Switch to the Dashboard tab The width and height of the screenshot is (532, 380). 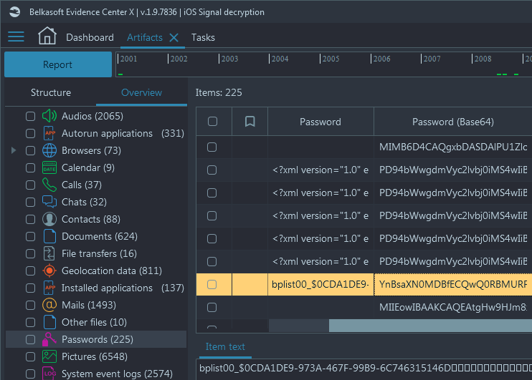90,37
